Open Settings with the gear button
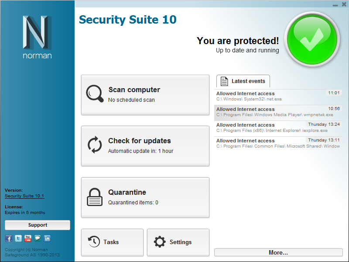This screenshot has width=349, height=262. click(x=178, y=242)
